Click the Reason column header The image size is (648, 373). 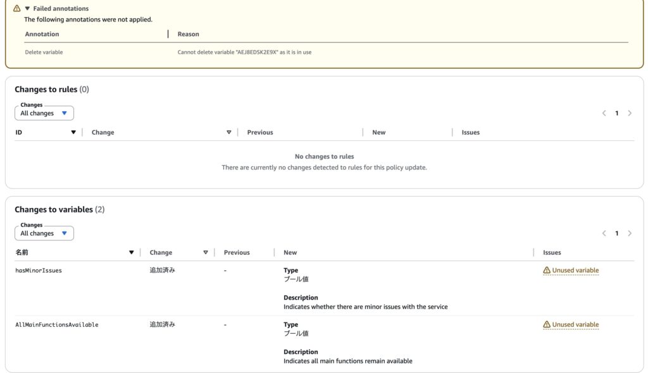(x=188, y=34)
